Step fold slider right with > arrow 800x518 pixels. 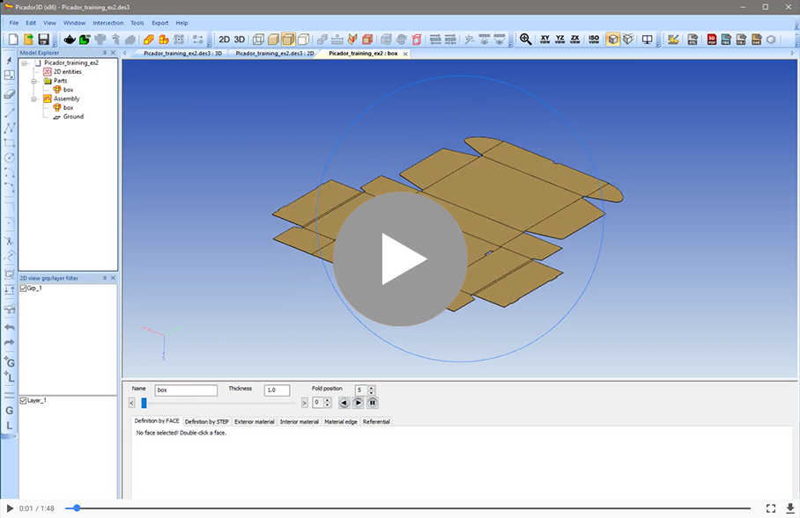[304, 403]
